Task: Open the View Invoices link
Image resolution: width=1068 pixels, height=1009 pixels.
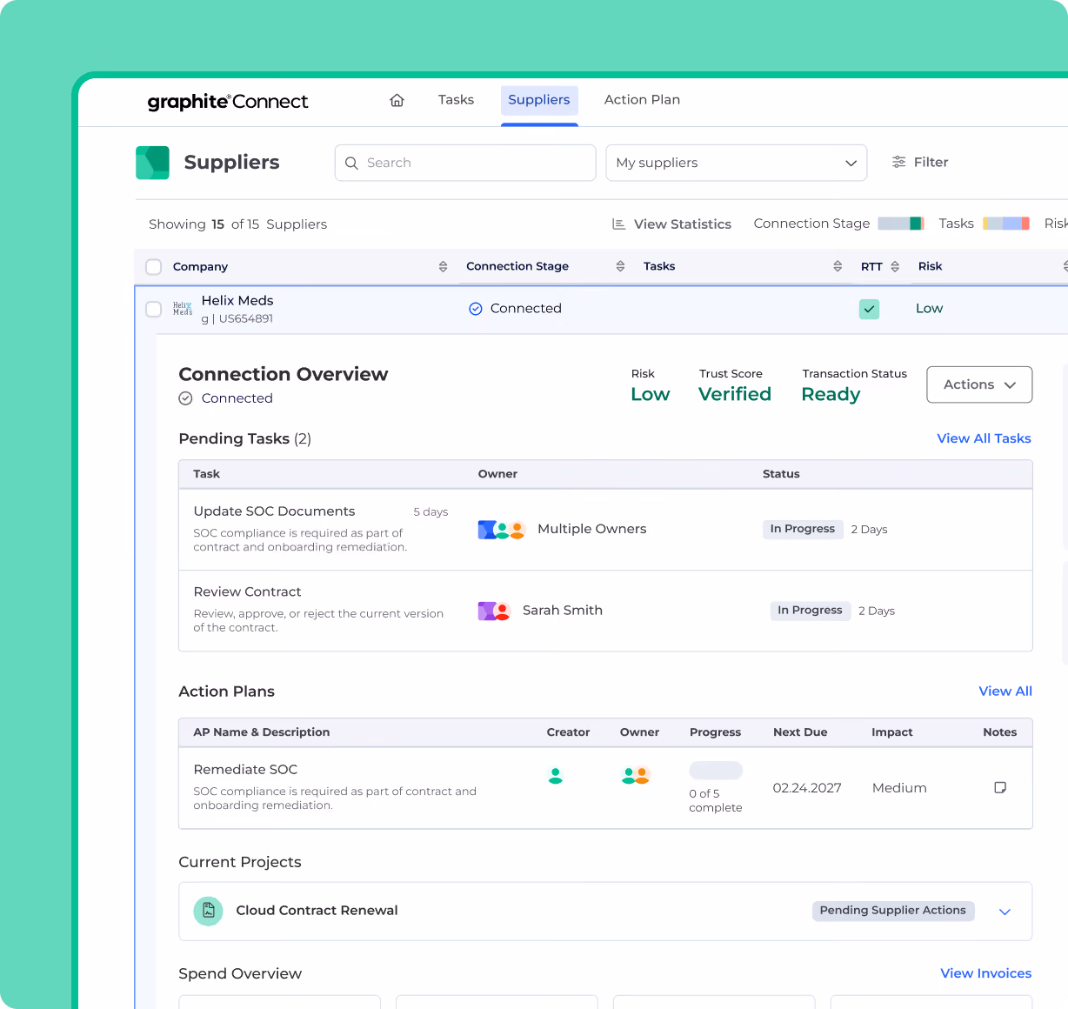Action: pyautogui.click(x=986, y=973)
